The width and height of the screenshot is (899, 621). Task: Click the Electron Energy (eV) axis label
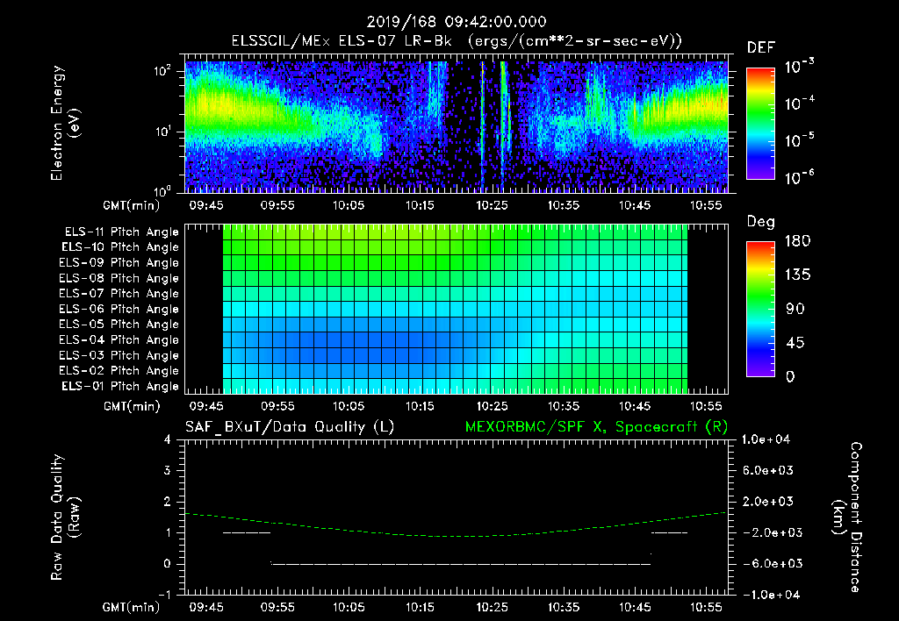65,123
